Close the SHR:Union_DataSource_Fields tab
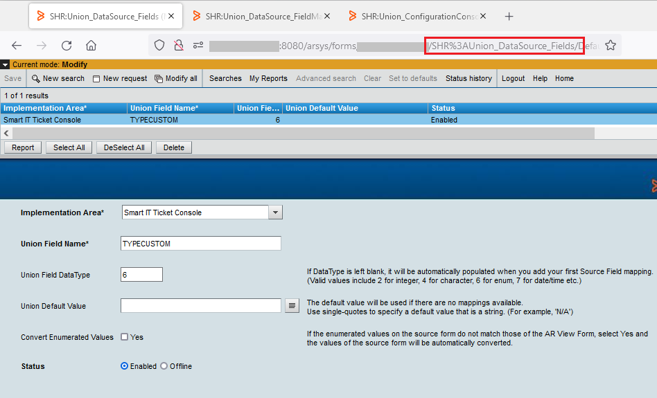The width and height of the screenshot is (657, 398). [171, 16]
